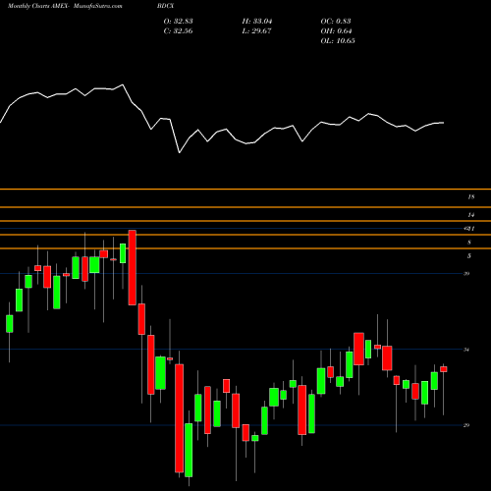Click the axis label 8
The image size is (491, 491).
point(469,243)
